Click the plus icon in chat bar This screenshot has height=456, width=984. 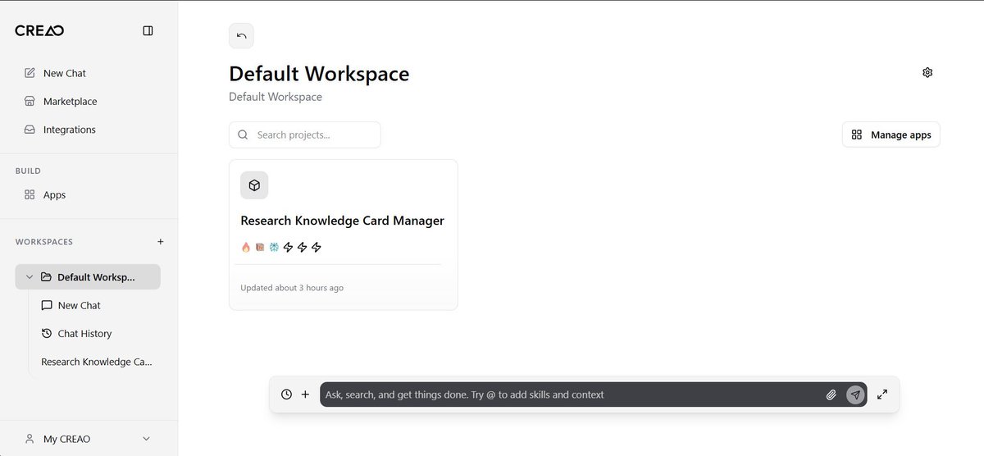pos(305,394)
